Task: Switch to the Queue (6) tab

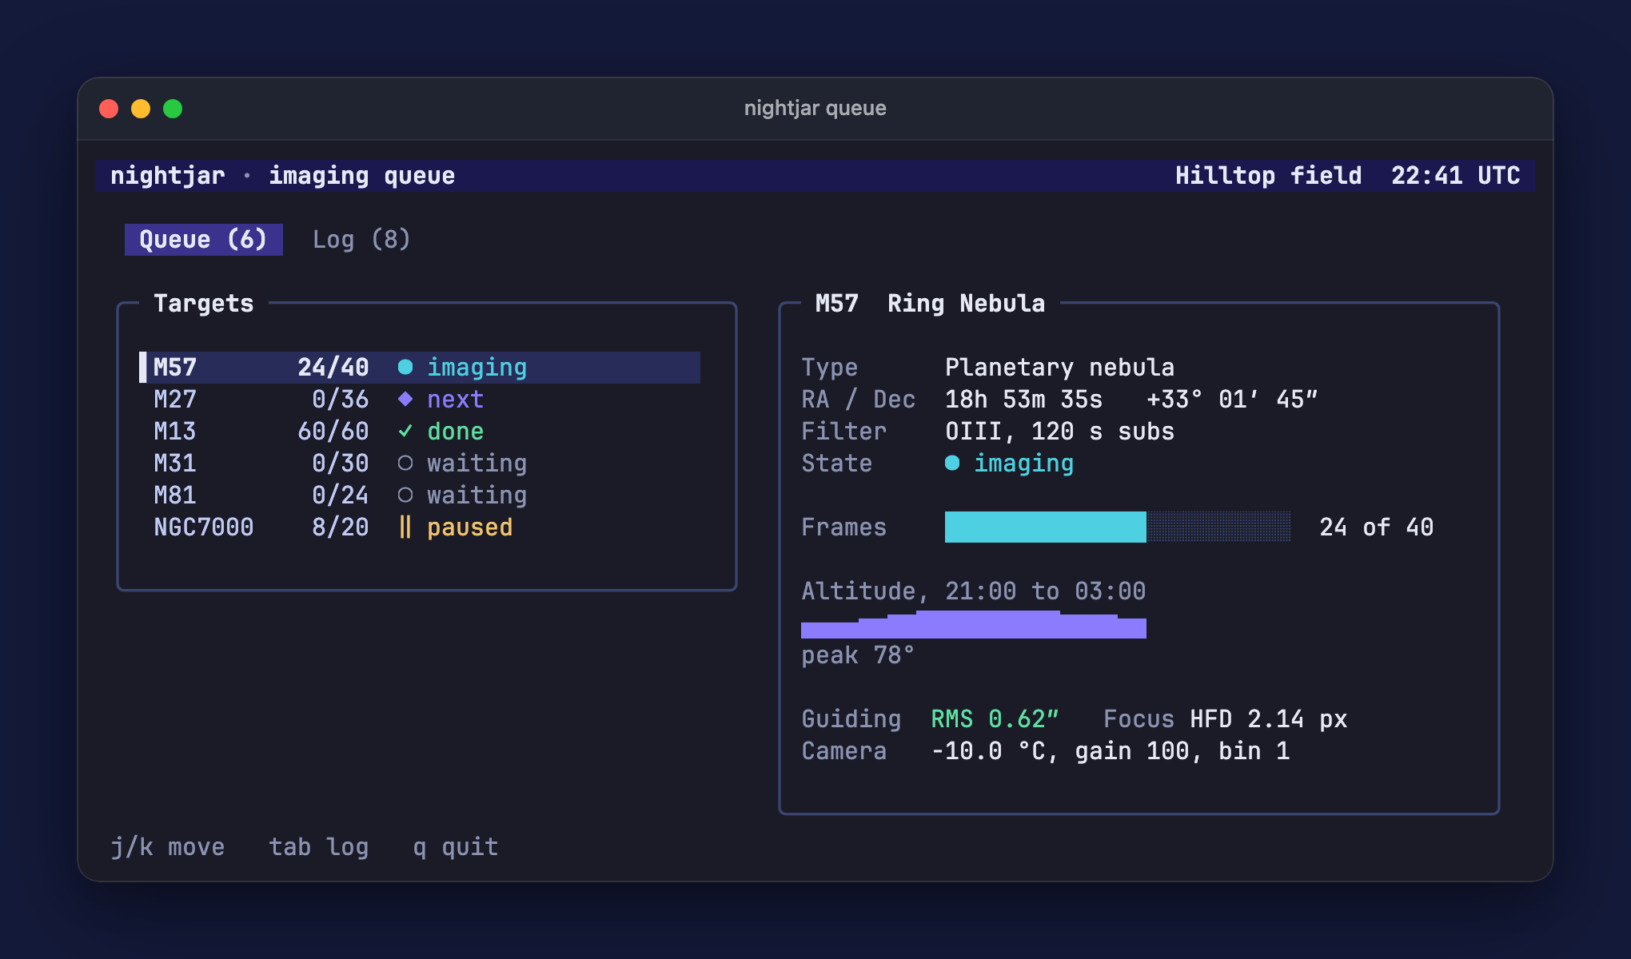Action: click(204, 240)
